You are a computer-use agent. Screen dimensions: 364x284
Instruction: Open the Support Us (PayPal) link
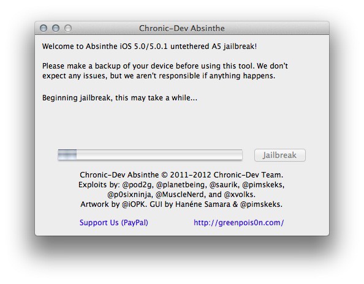114,223
